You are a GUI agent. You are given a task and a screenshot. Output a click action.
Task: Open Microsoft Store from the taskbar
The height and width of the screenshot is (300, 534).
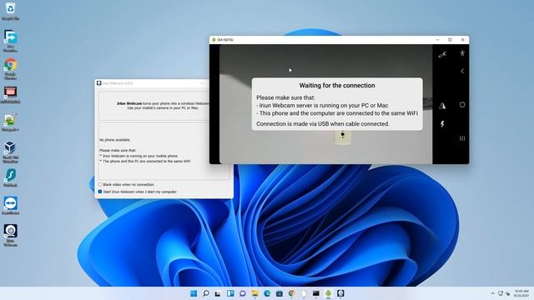(x=280, y=293)
